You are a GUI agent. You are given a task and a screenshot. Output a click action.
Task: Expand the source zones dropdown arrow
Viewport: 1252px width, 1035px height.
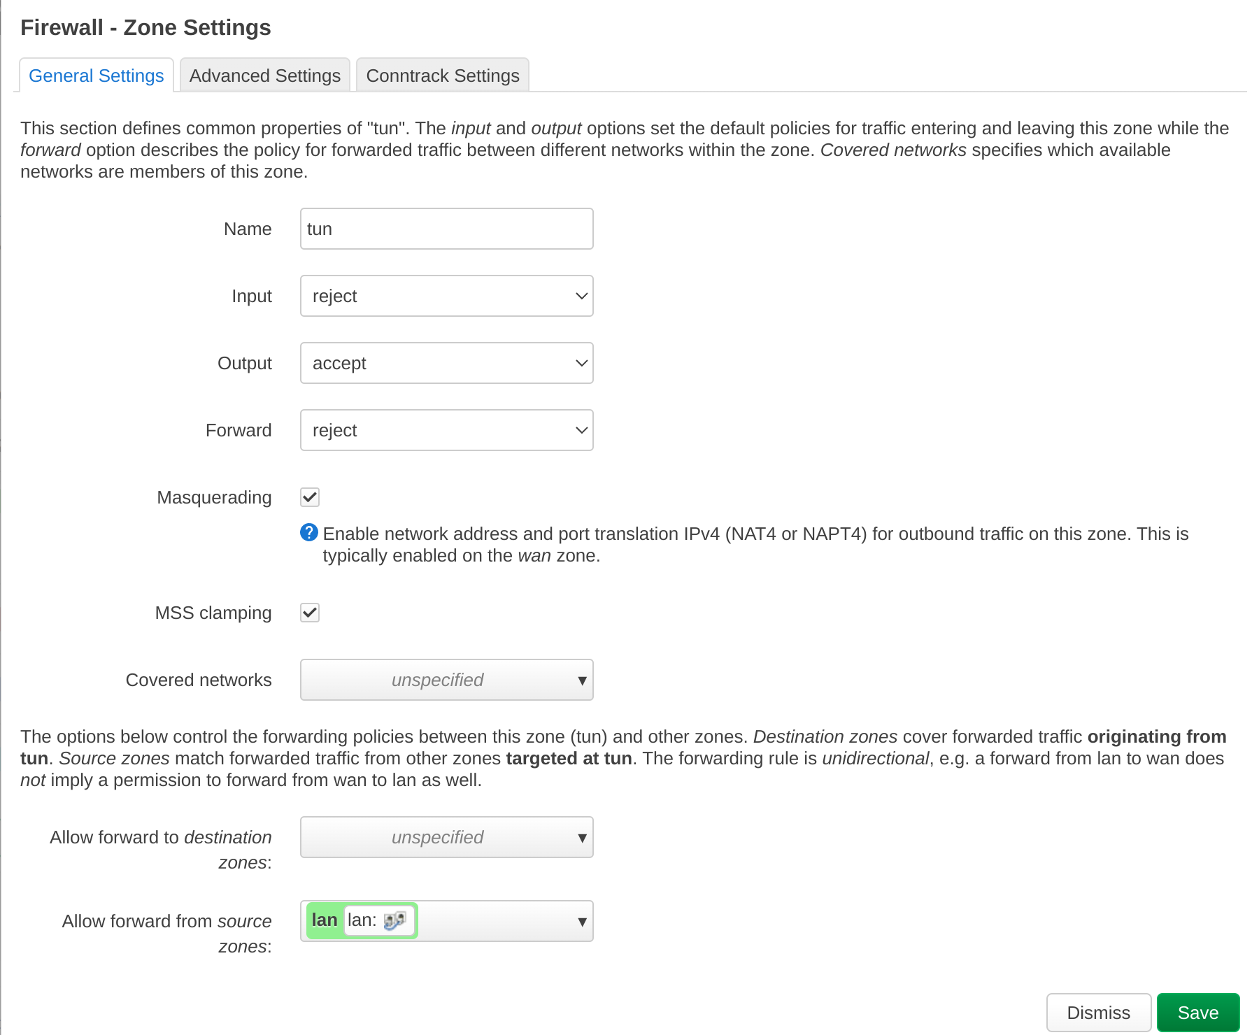coord(583,921)
